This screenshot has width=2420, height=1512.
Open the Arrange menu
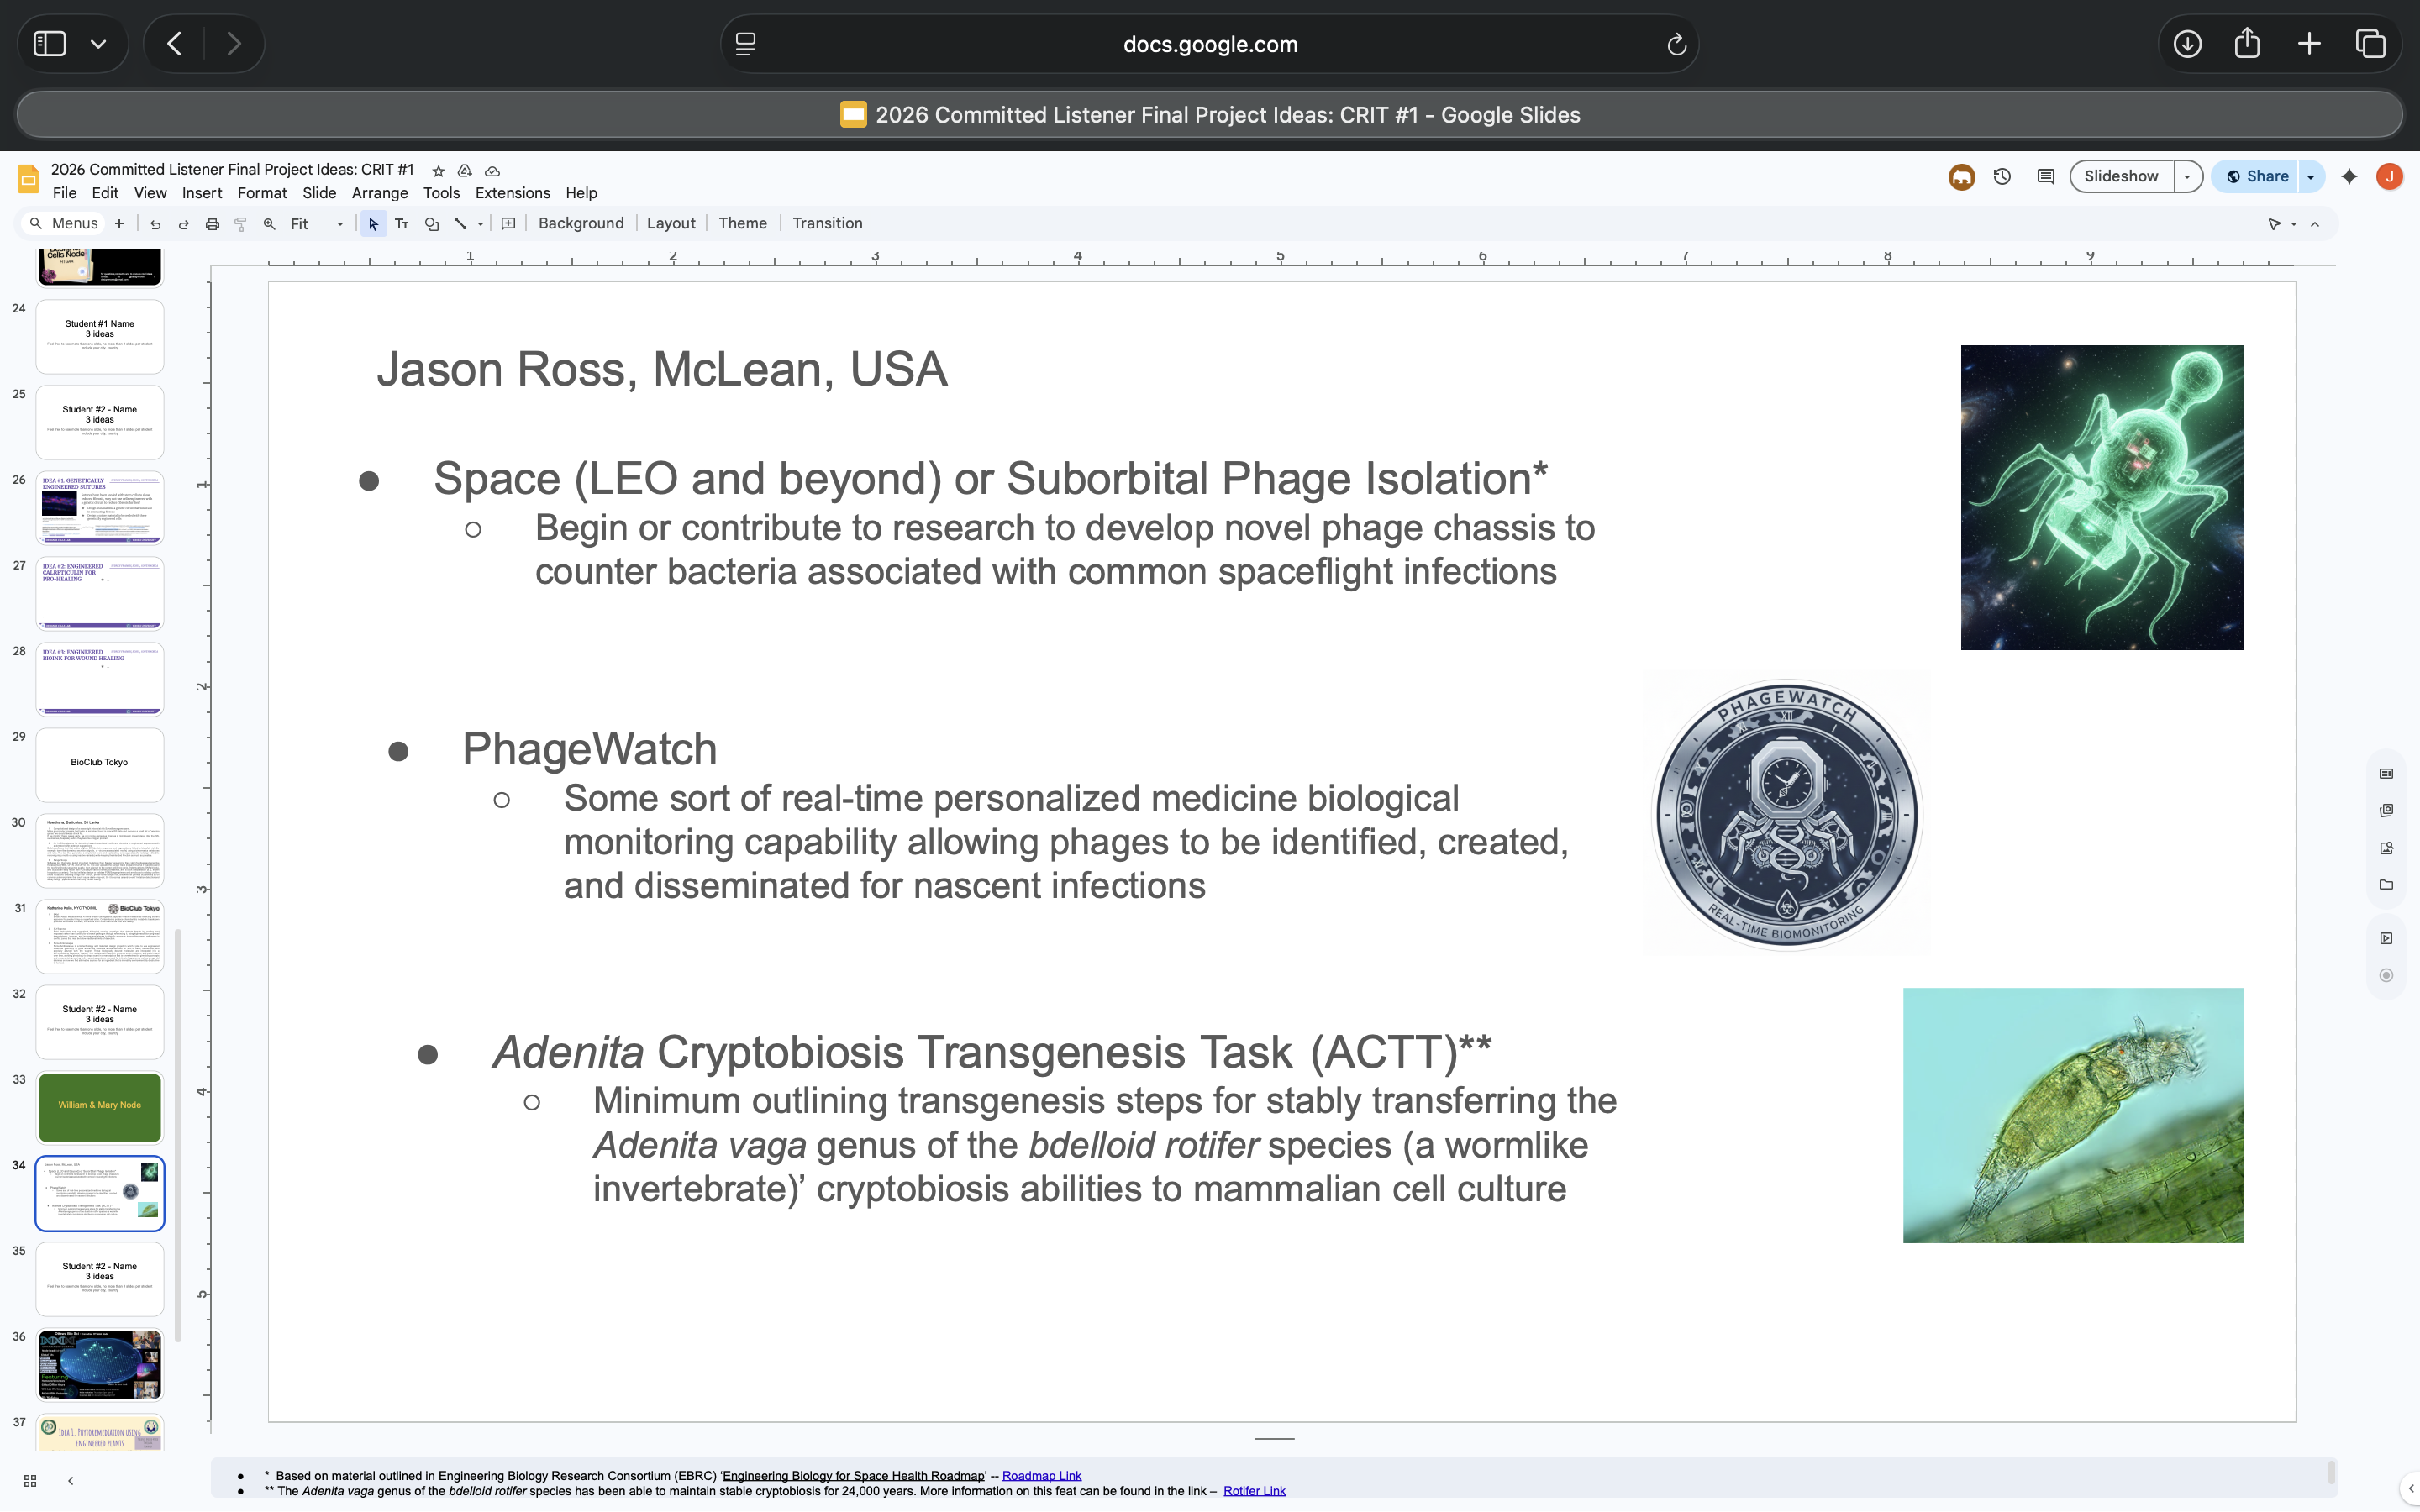tap(379, 193)
